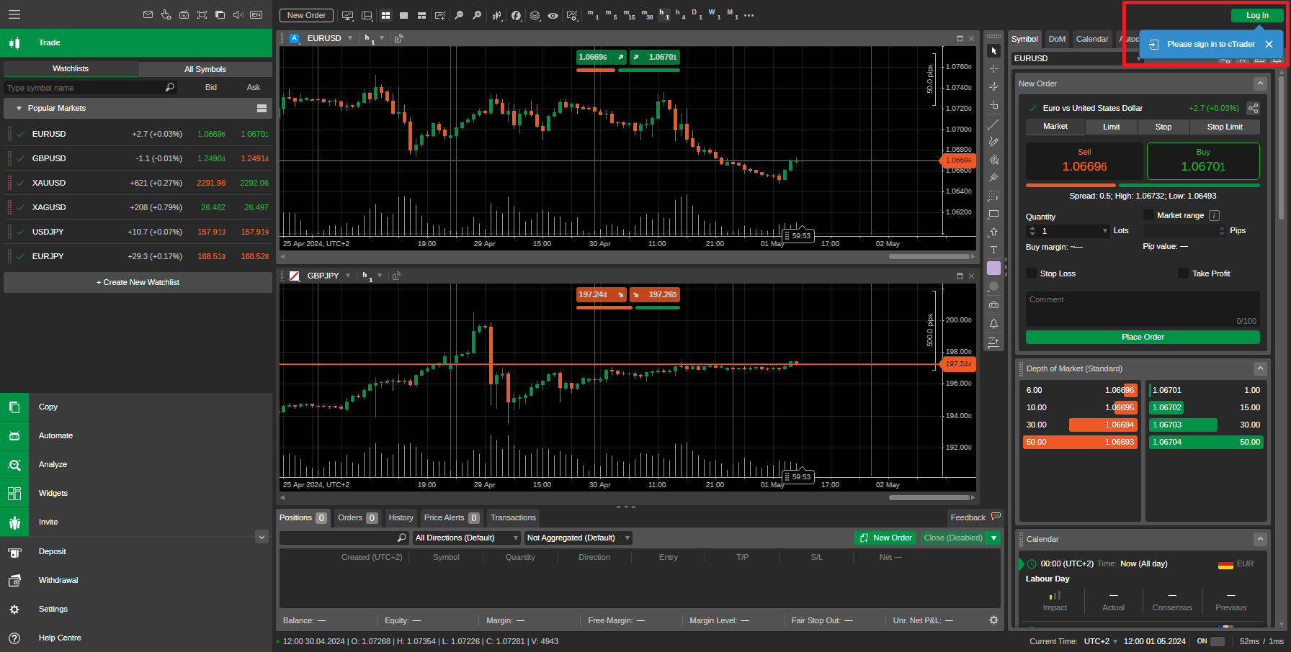Open the All Directions filter dropdown
This screenshot has width=1291, height=652.
[x=465, y=538]
